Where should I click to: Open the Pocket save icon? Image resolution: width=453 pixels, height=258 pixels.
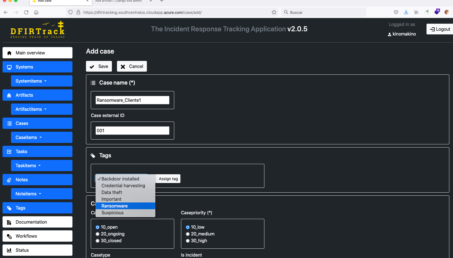[x=396, y=12]
